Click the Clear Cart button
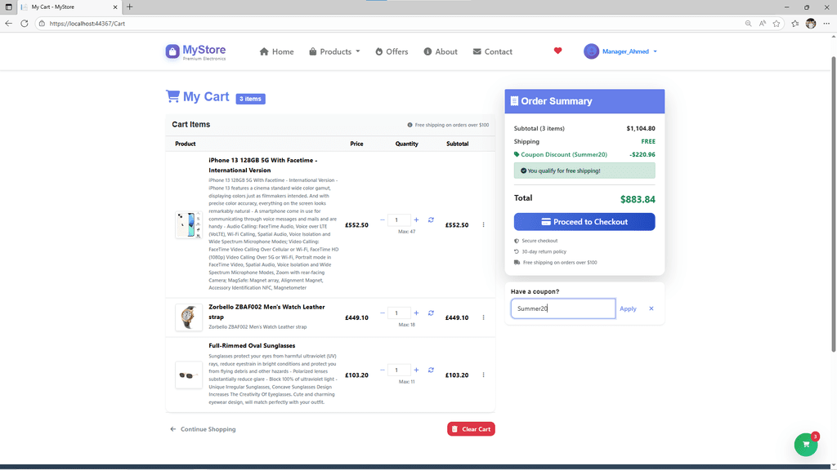 point(471,429)
